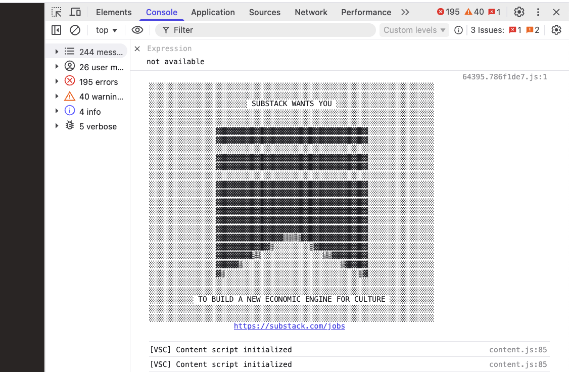This screenshot has height=372, width=569.
Task: Click the 40 warnings counter in toolbar
Action: coord(475,12)
